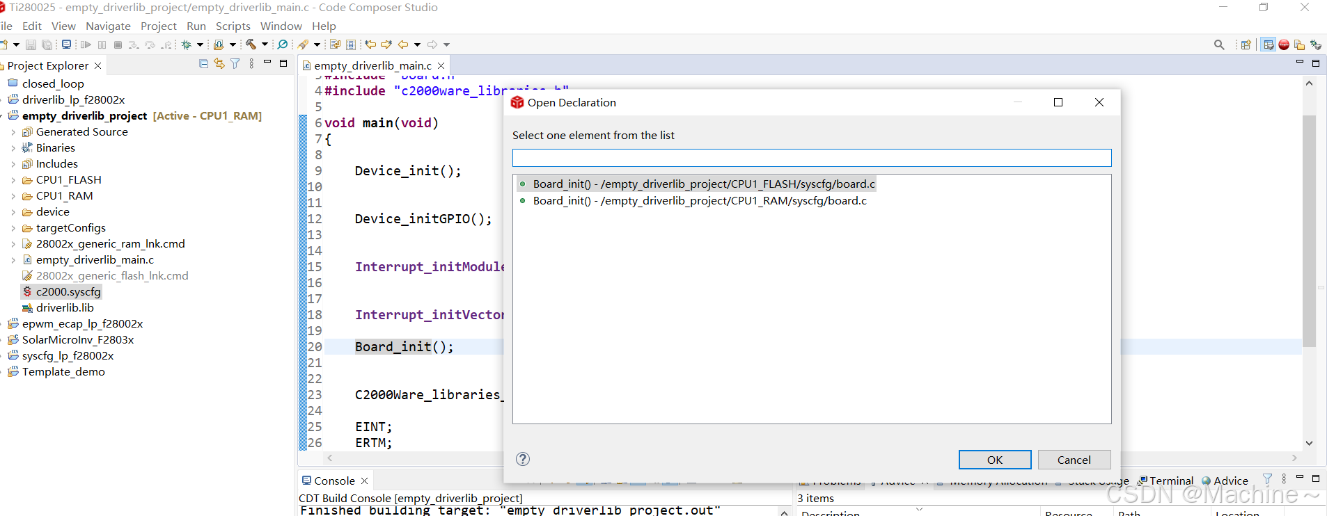
Task: Expand the Generated Source folder
Action: point(13,131)
